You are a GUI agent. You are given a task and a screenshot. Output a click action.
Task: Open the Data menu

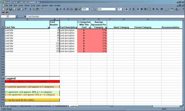39,5
